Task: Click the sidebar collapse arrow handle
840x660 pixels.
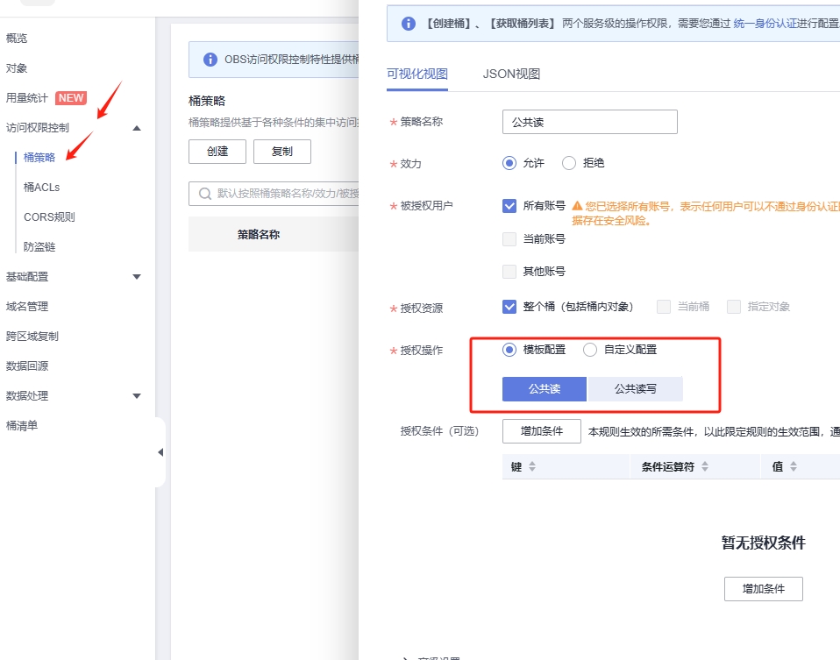Action: tap(160, 452)
